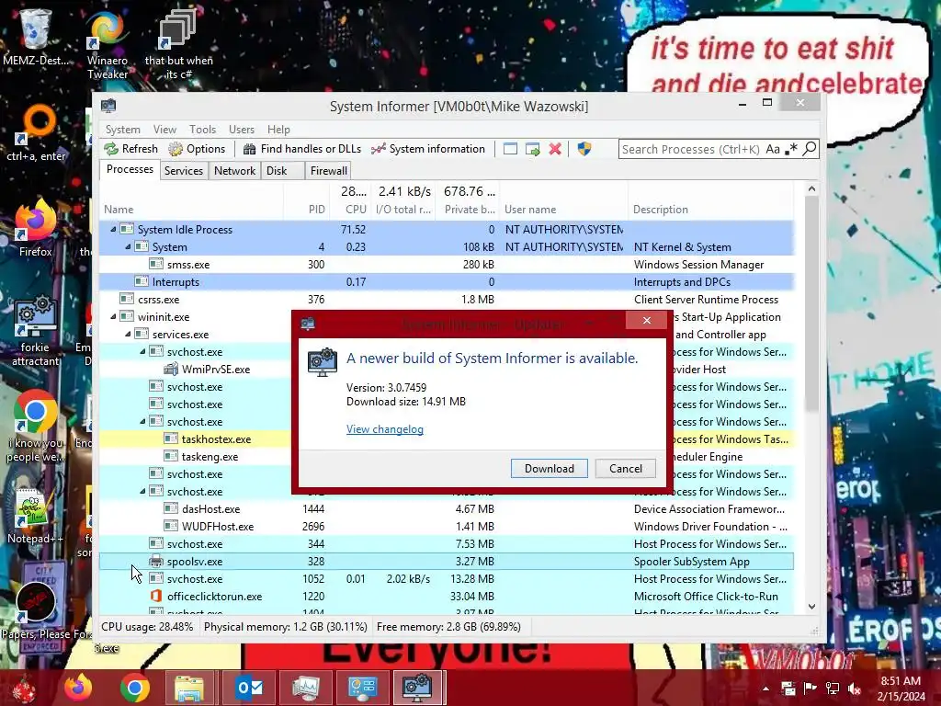Open the System menu

[x=122, y=129]
